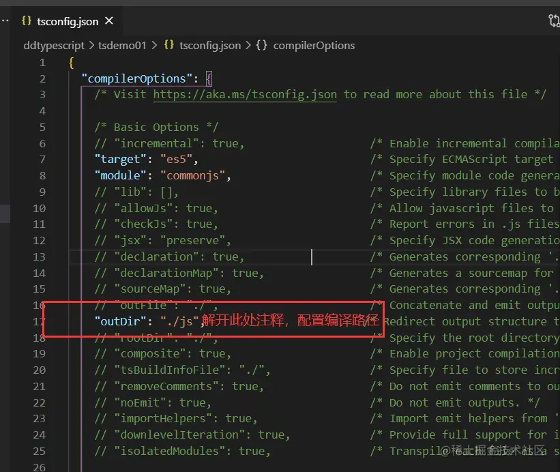Image resolution: width=560 pixels, height=472 pixels.
Task: Click the commented "tsBuildInfoFile" line
Action: click(x=183, y=370)
